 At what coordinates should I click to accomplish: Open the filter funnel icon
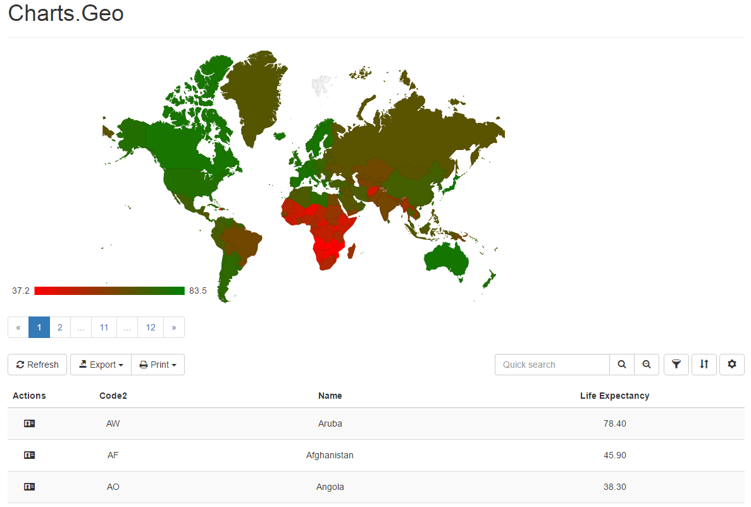[676, 365]
